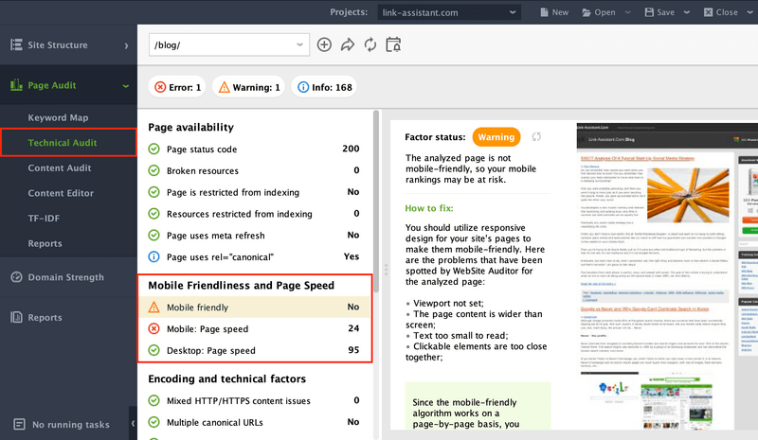The height and width of the screenshot is (440, 758).
Task: Click the refresh icon beside URL field
Action: point(370,44)
